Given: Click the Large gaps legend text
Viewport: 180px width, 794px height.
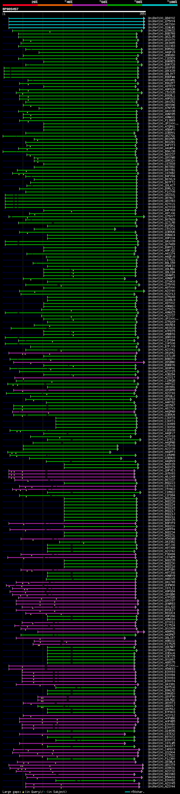Looking at the screenshot, I should [12, 791].
